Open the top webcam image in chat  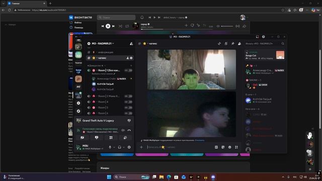click(x=192, y=69)
